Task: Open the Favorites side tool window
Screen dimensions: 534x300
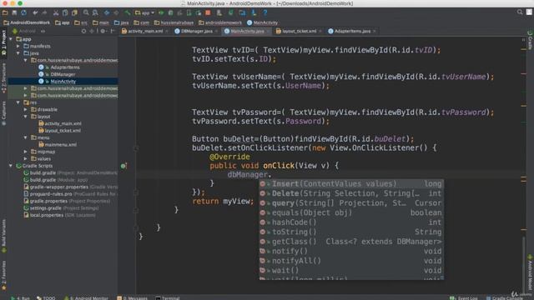Action: point(3,275)
